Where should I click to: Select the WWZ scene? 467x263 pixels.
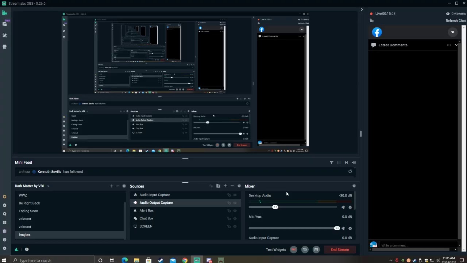[x=69, y=195]
